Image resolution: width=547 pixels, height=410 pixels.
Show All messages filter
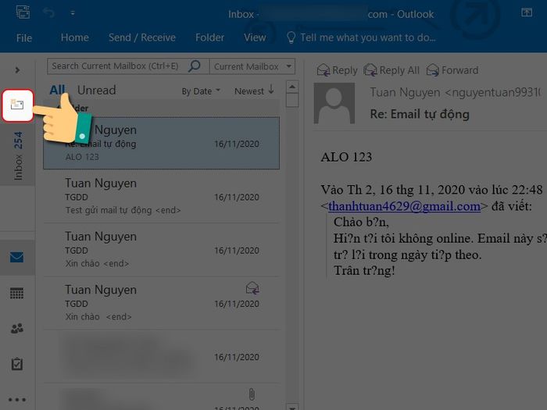point(57,90)
